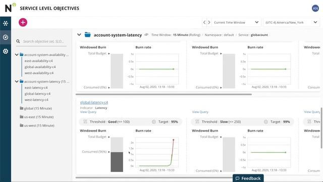Open the Feedback button
Viewport: 323px width, 182px height.
pyautogui.click(x=248, y=178)
